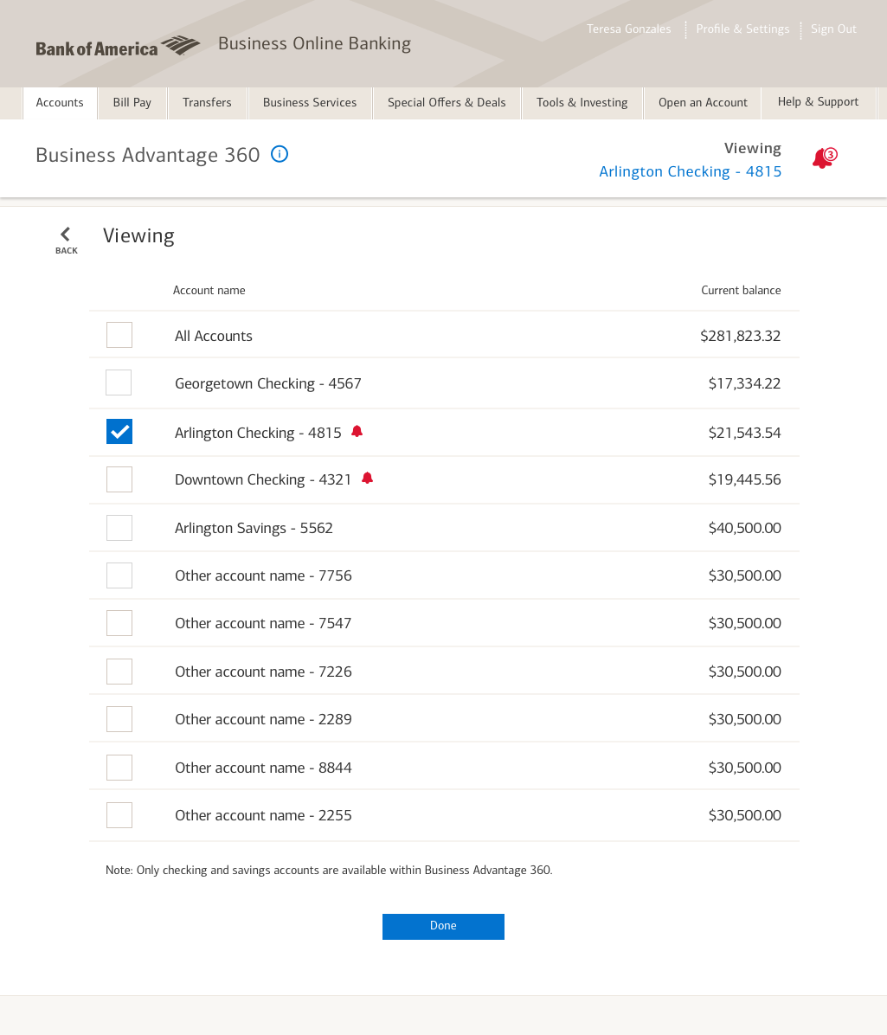Check the Downtown Checking - 4321 checkbox
Screen dimensions: 887x1035
[119, 479]
